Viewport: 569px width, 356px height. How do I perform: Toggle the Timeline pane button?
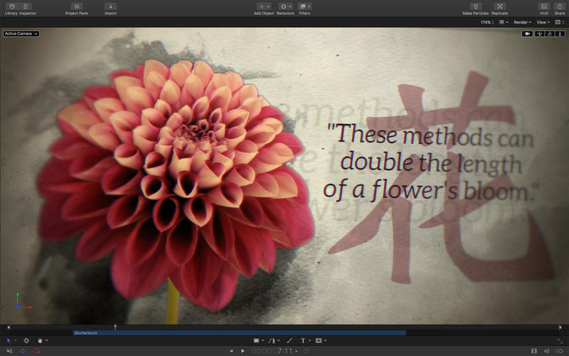(x=534, y=351)
